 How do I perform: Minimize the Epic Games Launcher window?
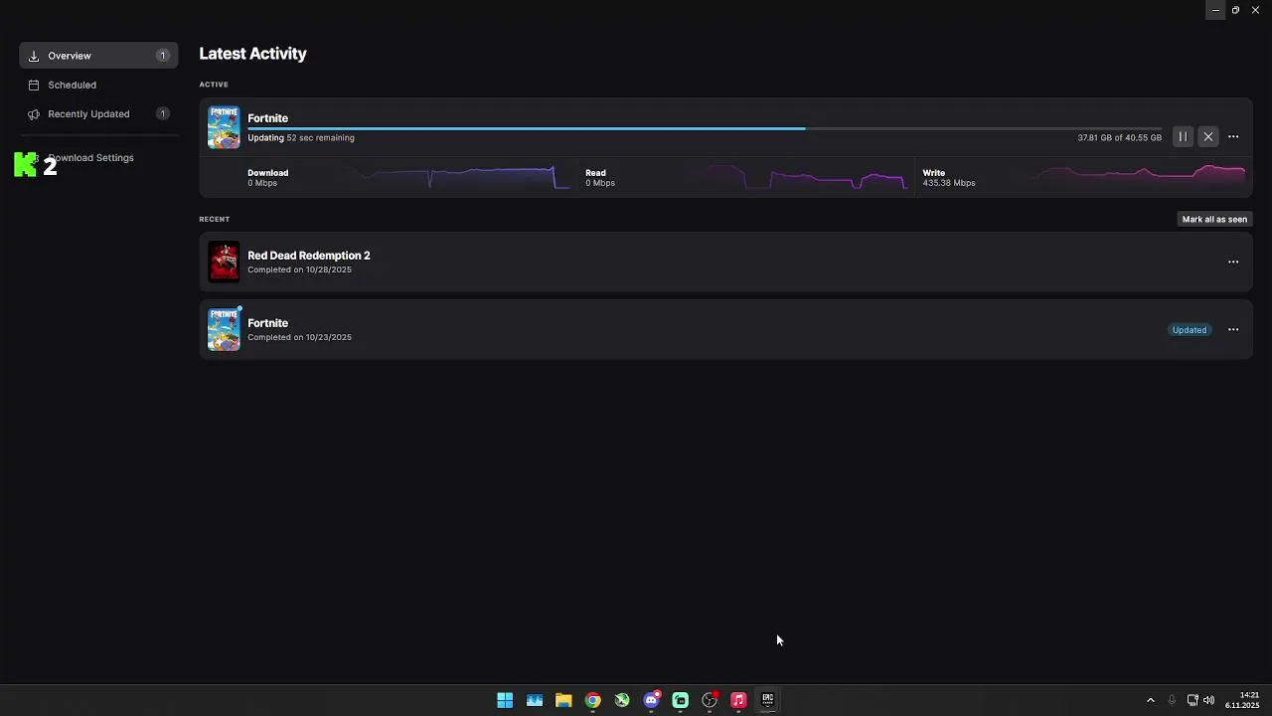pos(1215,10)
